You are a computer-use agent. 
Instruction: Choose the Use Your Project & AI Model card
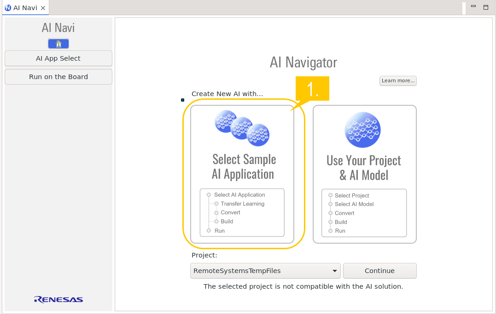tap(364, 167)
